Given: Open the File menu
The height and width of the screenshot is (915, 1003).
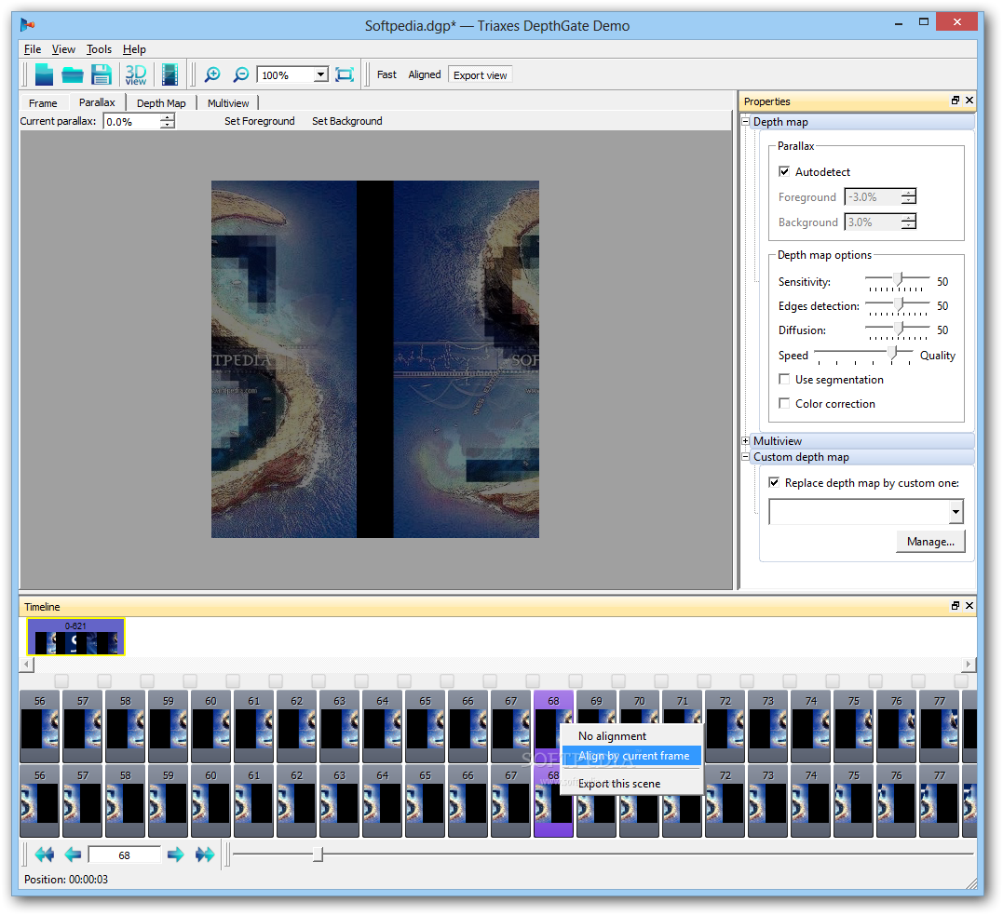Looking at the screenshot, I should click(x=32, y=49).
